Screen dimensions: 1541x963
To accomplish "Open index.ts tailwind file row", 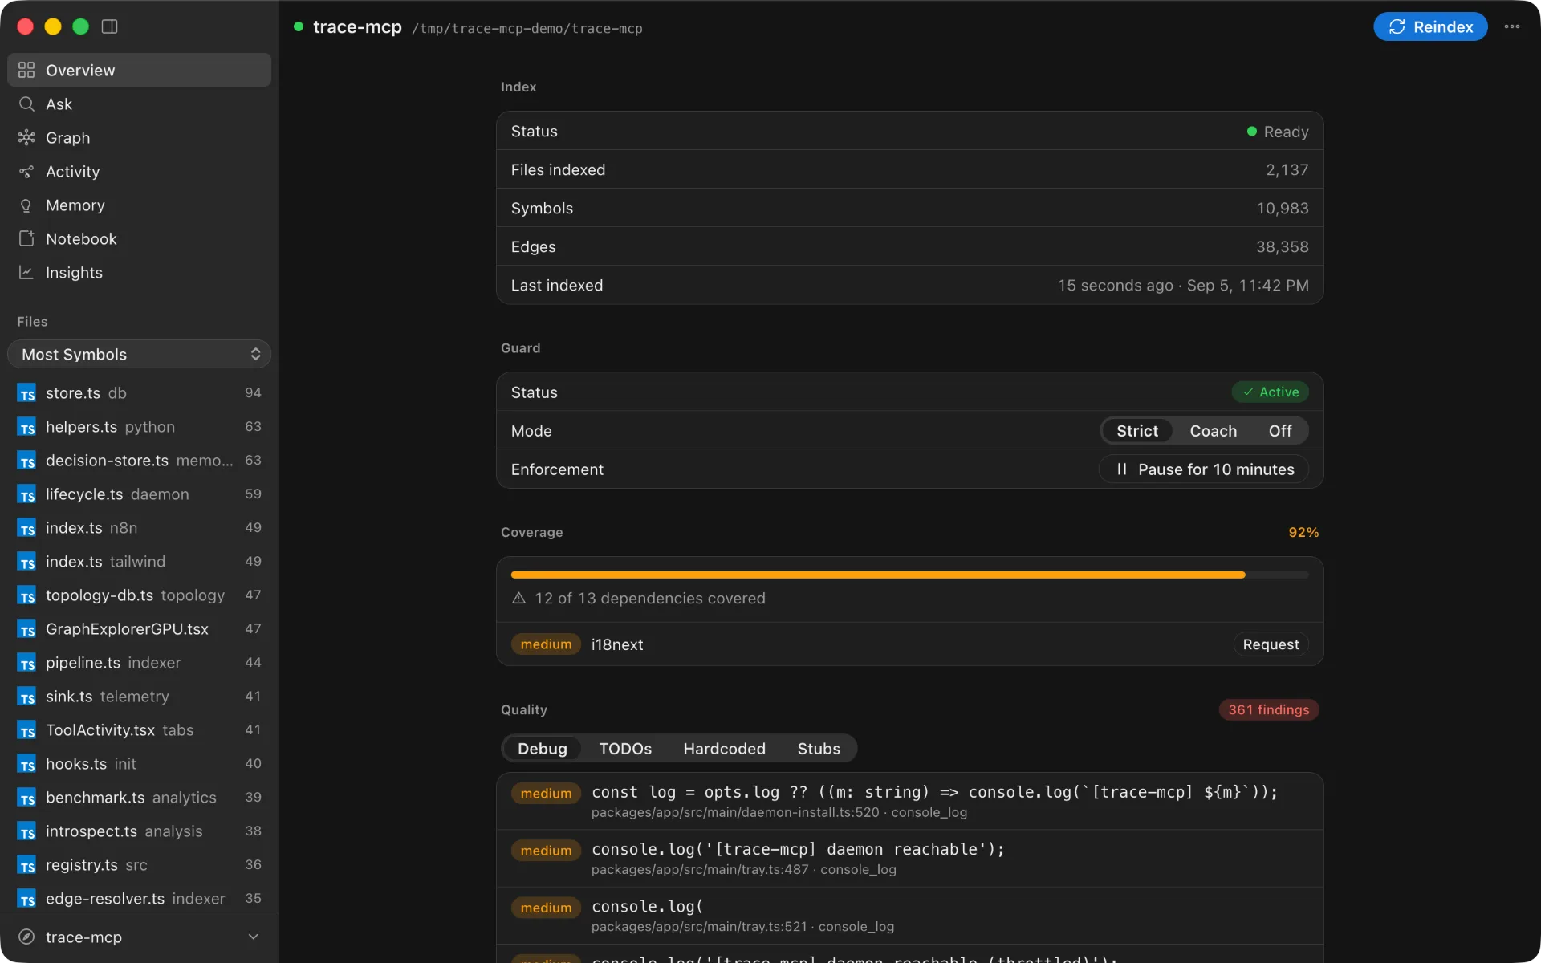I will 140,562.
